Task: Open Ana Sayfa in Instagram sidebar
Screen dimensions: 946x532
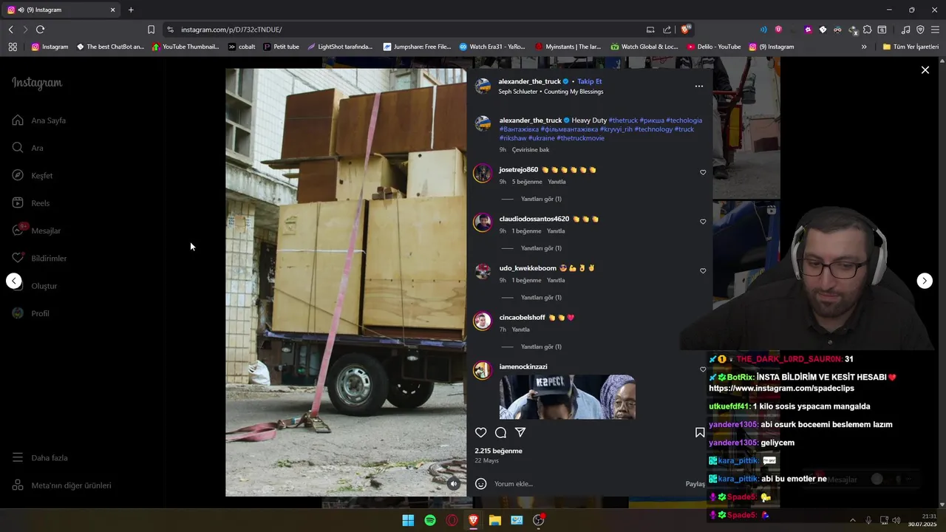Action: [x=39, y=120]
